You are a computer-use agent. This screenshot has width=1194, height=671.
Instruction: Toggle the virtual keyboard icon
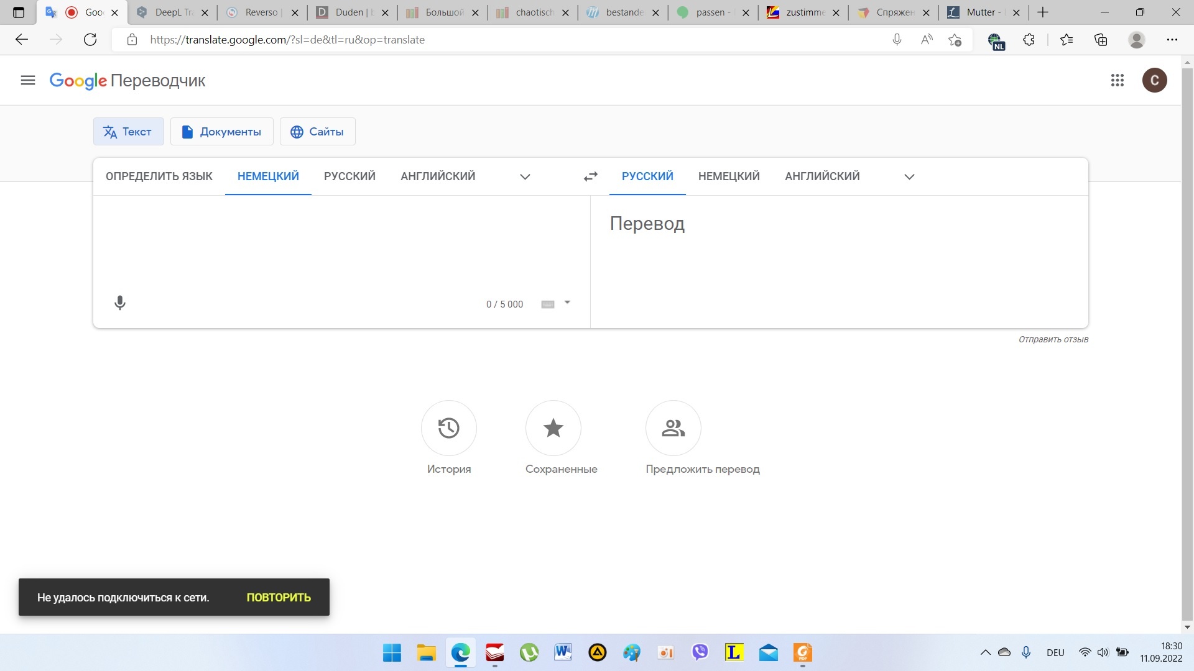pyautogui.click(x=548, y=304)
